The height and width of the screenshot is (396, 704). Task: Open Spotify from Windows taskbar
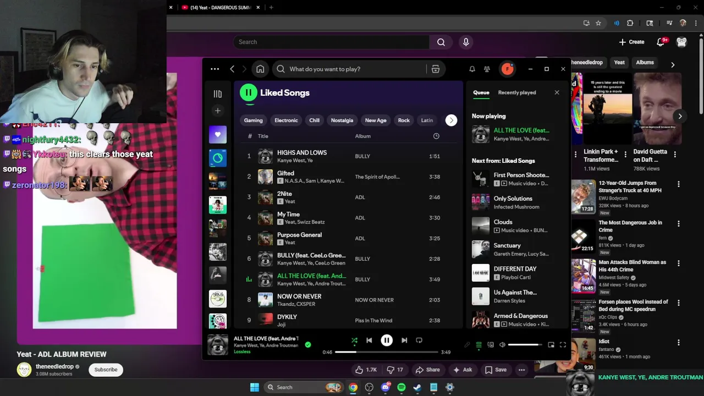(x=402, y=387)
